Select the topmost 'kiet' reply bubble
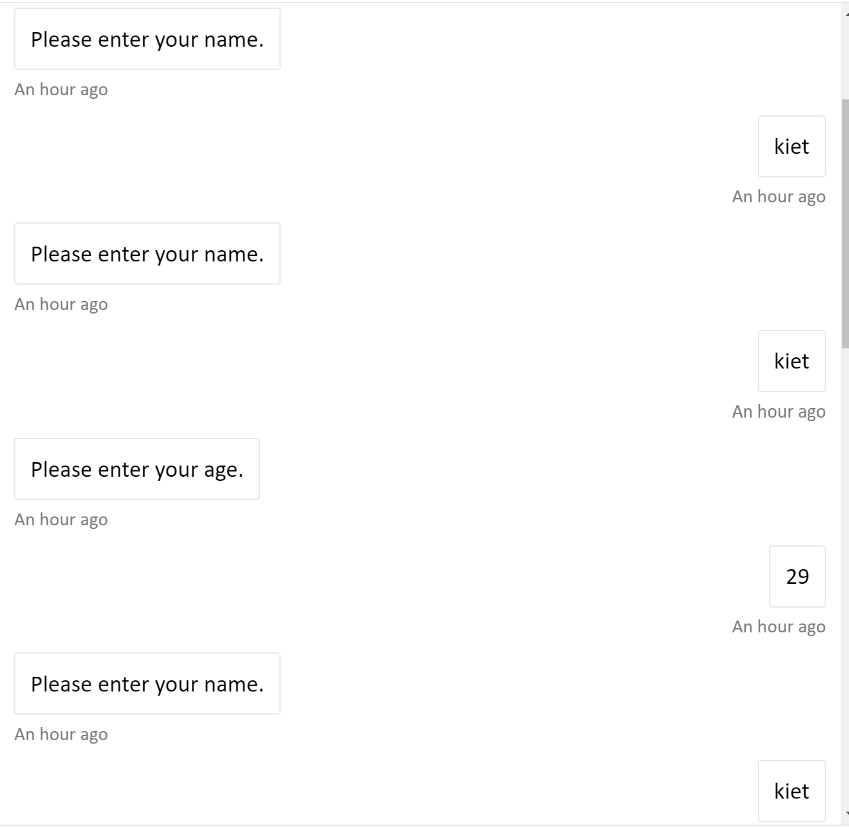 [792, 146]
